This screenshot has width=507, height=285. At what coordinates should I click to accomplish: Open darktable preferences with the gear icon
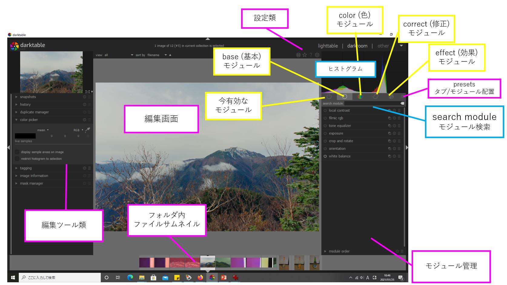tap(317, 55)
